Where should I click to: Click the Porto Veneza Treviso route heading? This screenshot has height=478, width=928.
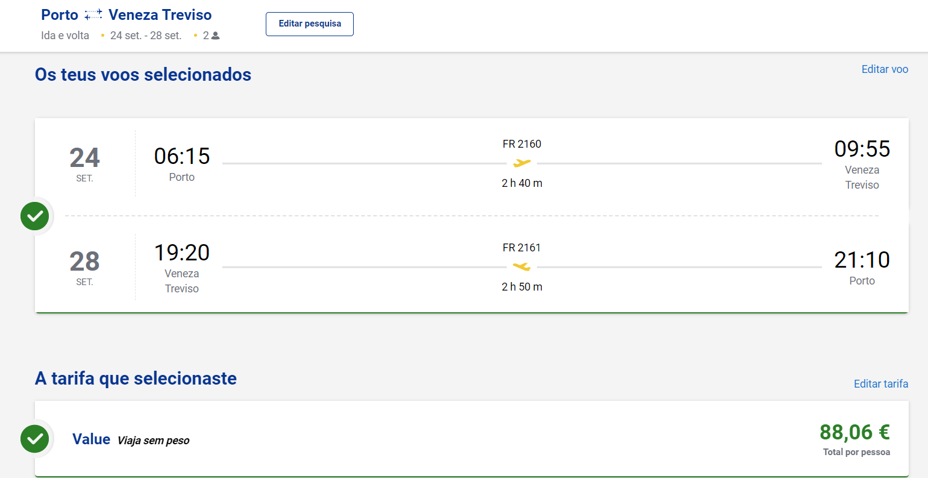point(126,15)
